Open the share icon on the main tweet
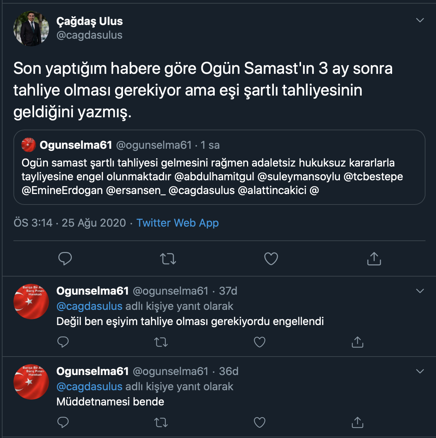 coord(374,259)
